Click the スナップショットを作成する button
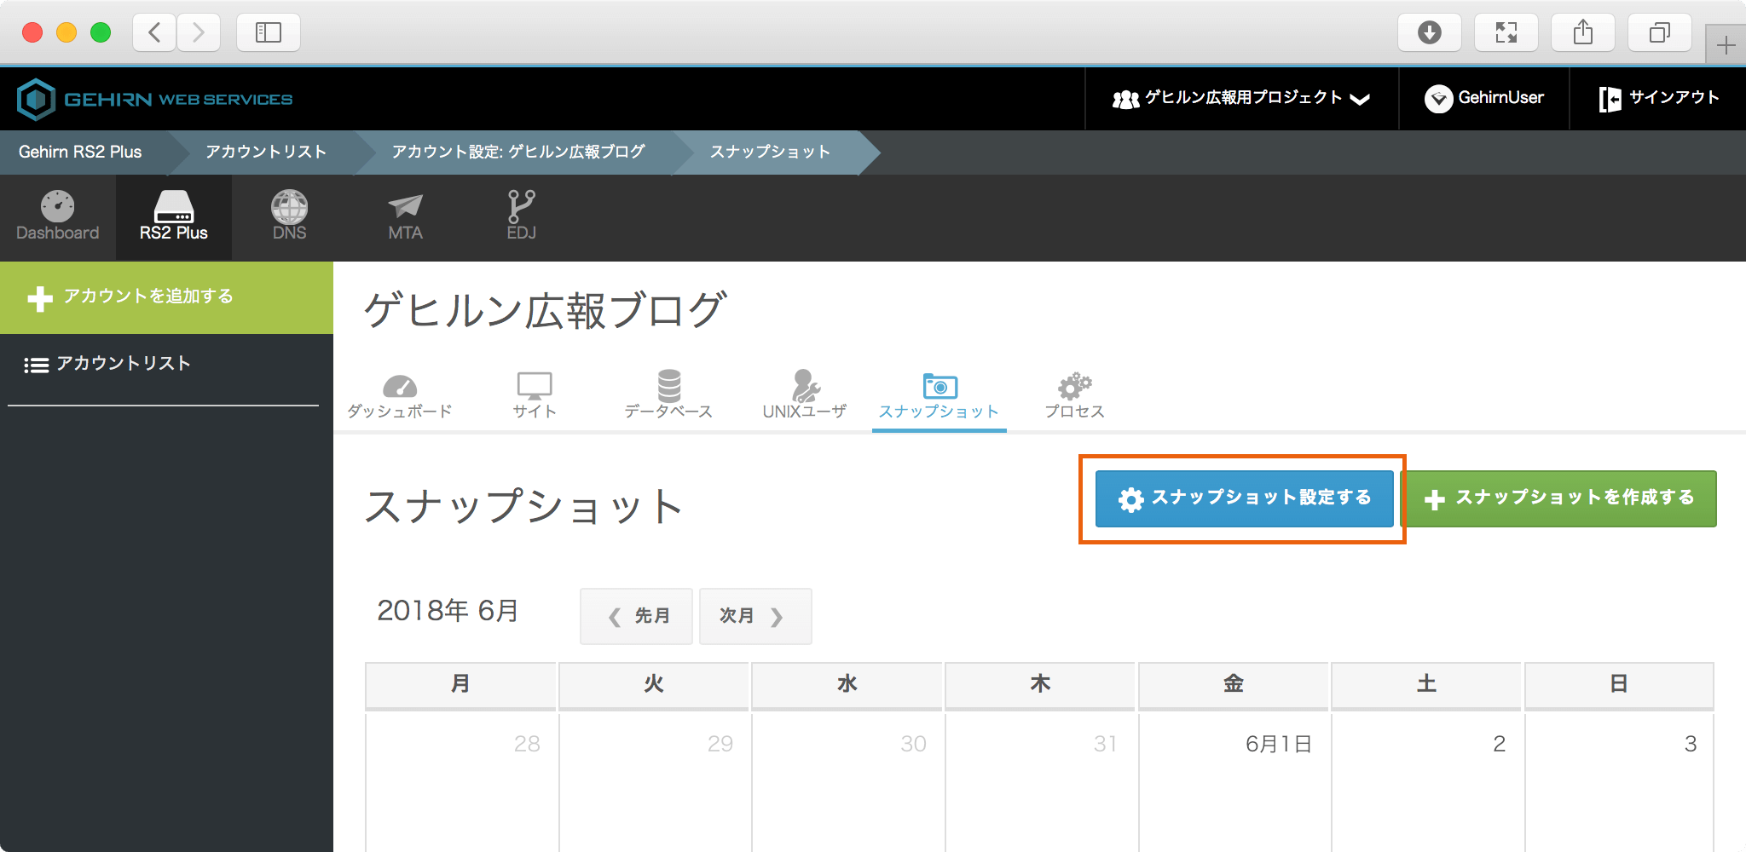Image resolution: width=1746 pixels, height=852 pixels. tap(1559, 498)
